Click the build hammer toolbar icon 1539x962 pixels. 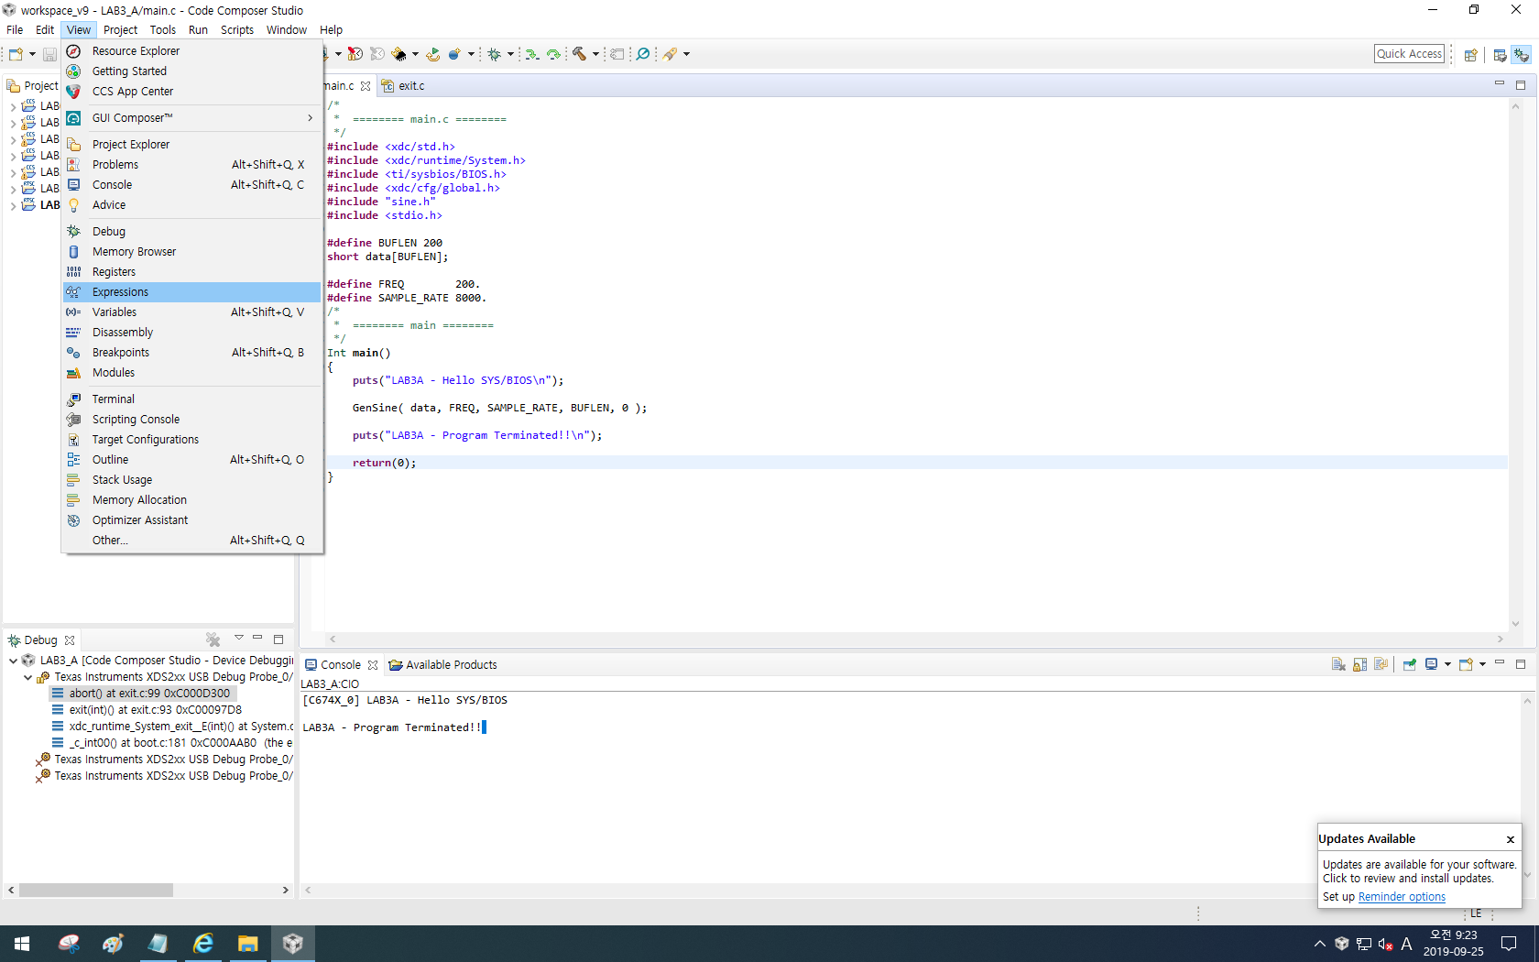579,54
